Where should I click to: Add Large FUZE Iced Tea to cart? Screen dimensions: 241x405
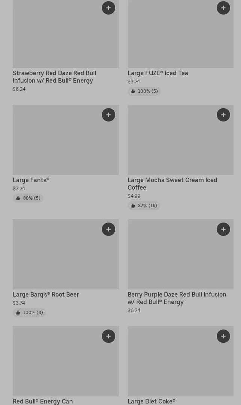(223, 8)
